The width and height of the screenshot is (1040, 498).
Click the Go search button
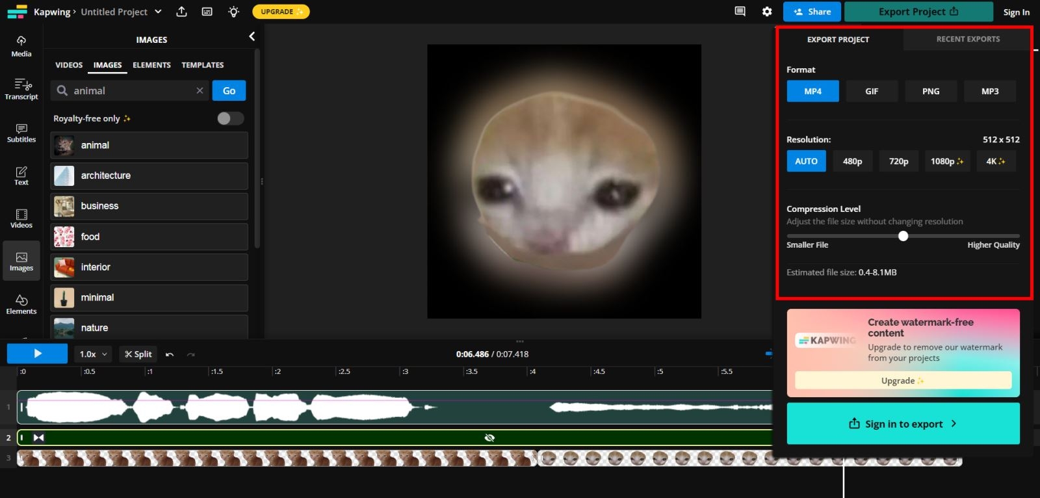pyautogui.click(x=229, y=90)
